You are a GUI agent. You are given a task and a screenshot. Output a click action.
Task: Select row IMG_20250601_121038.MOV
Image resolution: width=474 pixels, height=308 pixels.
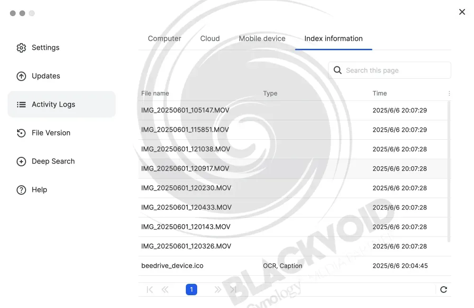click(295, 149)
